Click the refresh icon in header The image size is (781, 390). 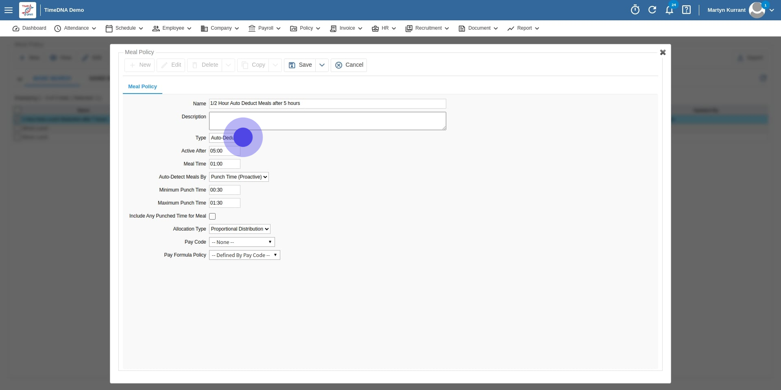pyautogui.click(x=652, y=10)
